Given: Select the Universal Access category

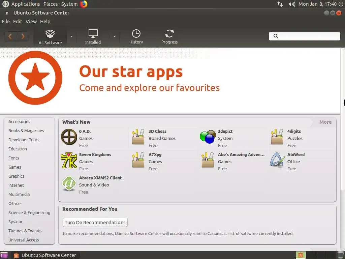Looking at the screenshot, I should click(x=24, y=240).
